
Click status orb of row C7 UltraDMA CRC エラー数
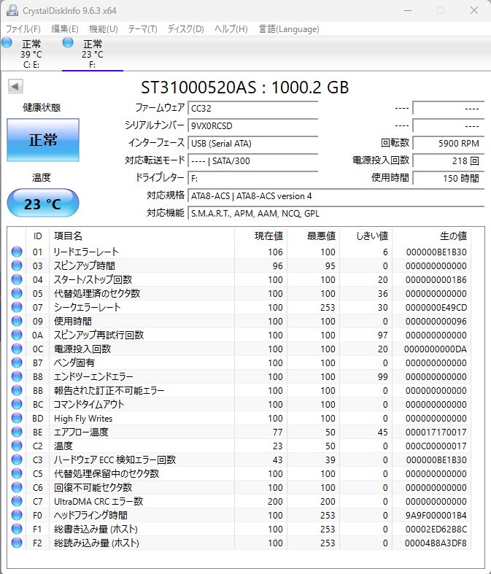[17, 501]
